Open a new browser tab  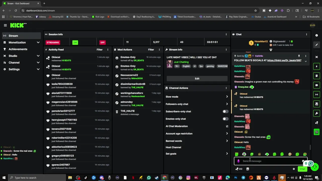[x=44, y=3]
